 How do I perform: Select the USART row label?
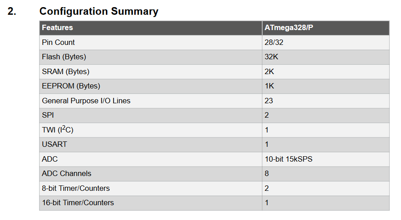coord(54,144)
